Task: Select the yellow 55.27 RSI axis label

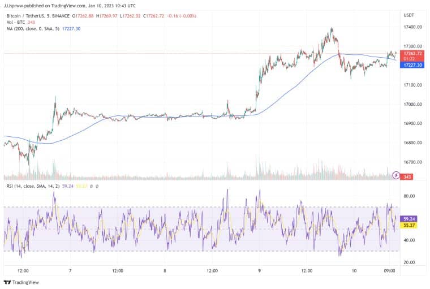Action: point(408,226)
